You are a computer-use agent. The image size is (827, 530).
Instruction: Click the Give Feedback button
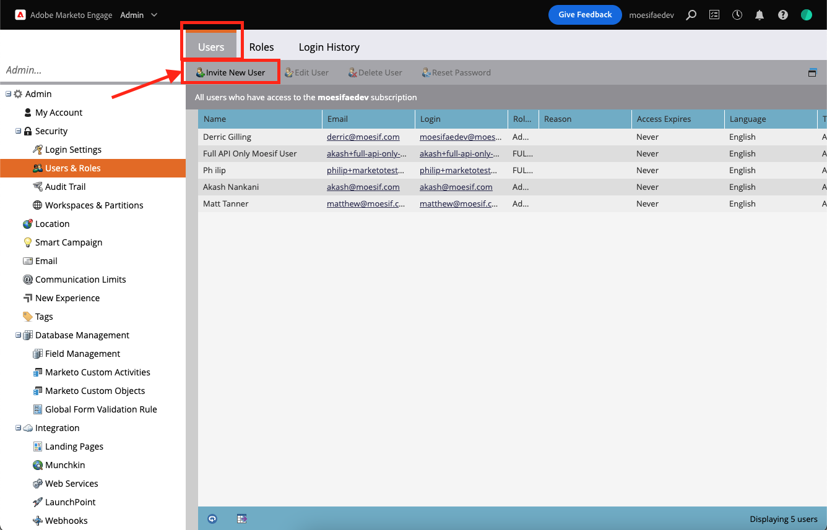(584, 15)
